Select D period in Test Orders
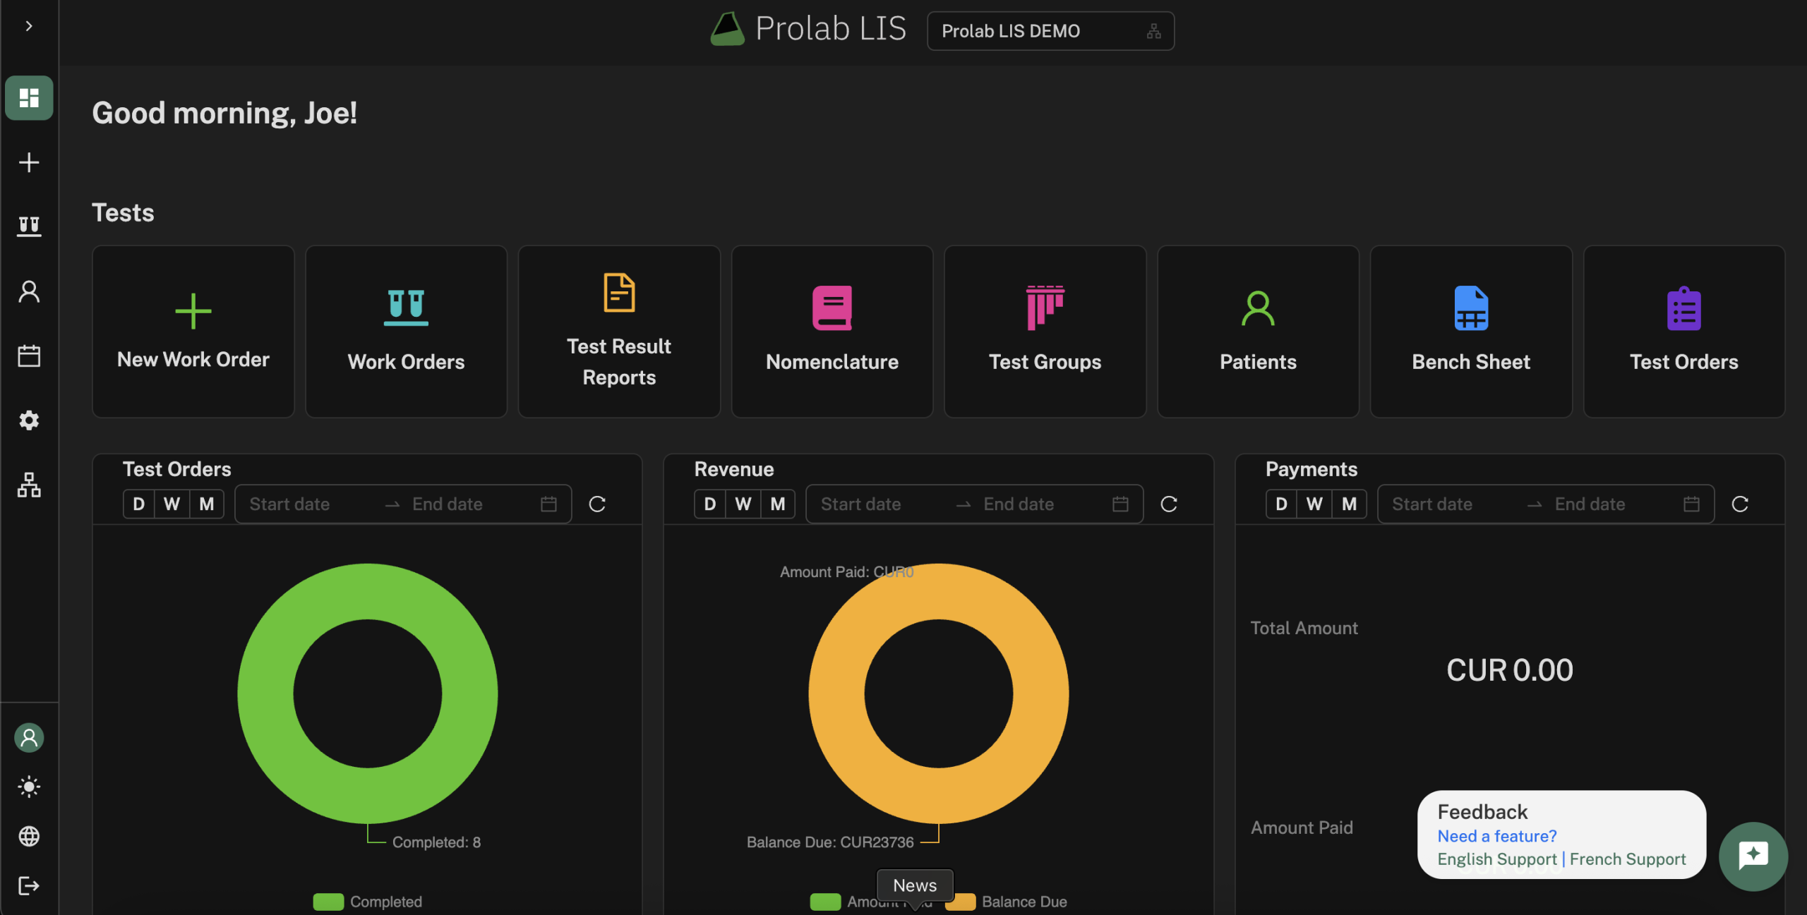The width and height of the screenshot is (1807, 915). 139,504
